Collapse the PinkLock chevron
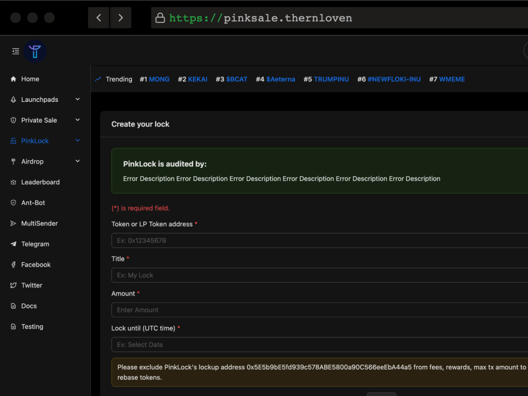The height and width of the screenshot is (396, 528). click(78, 140)
